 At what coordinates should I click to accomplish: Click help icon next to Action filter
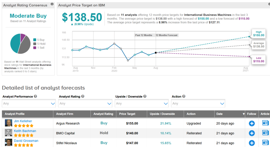(184, 96)
